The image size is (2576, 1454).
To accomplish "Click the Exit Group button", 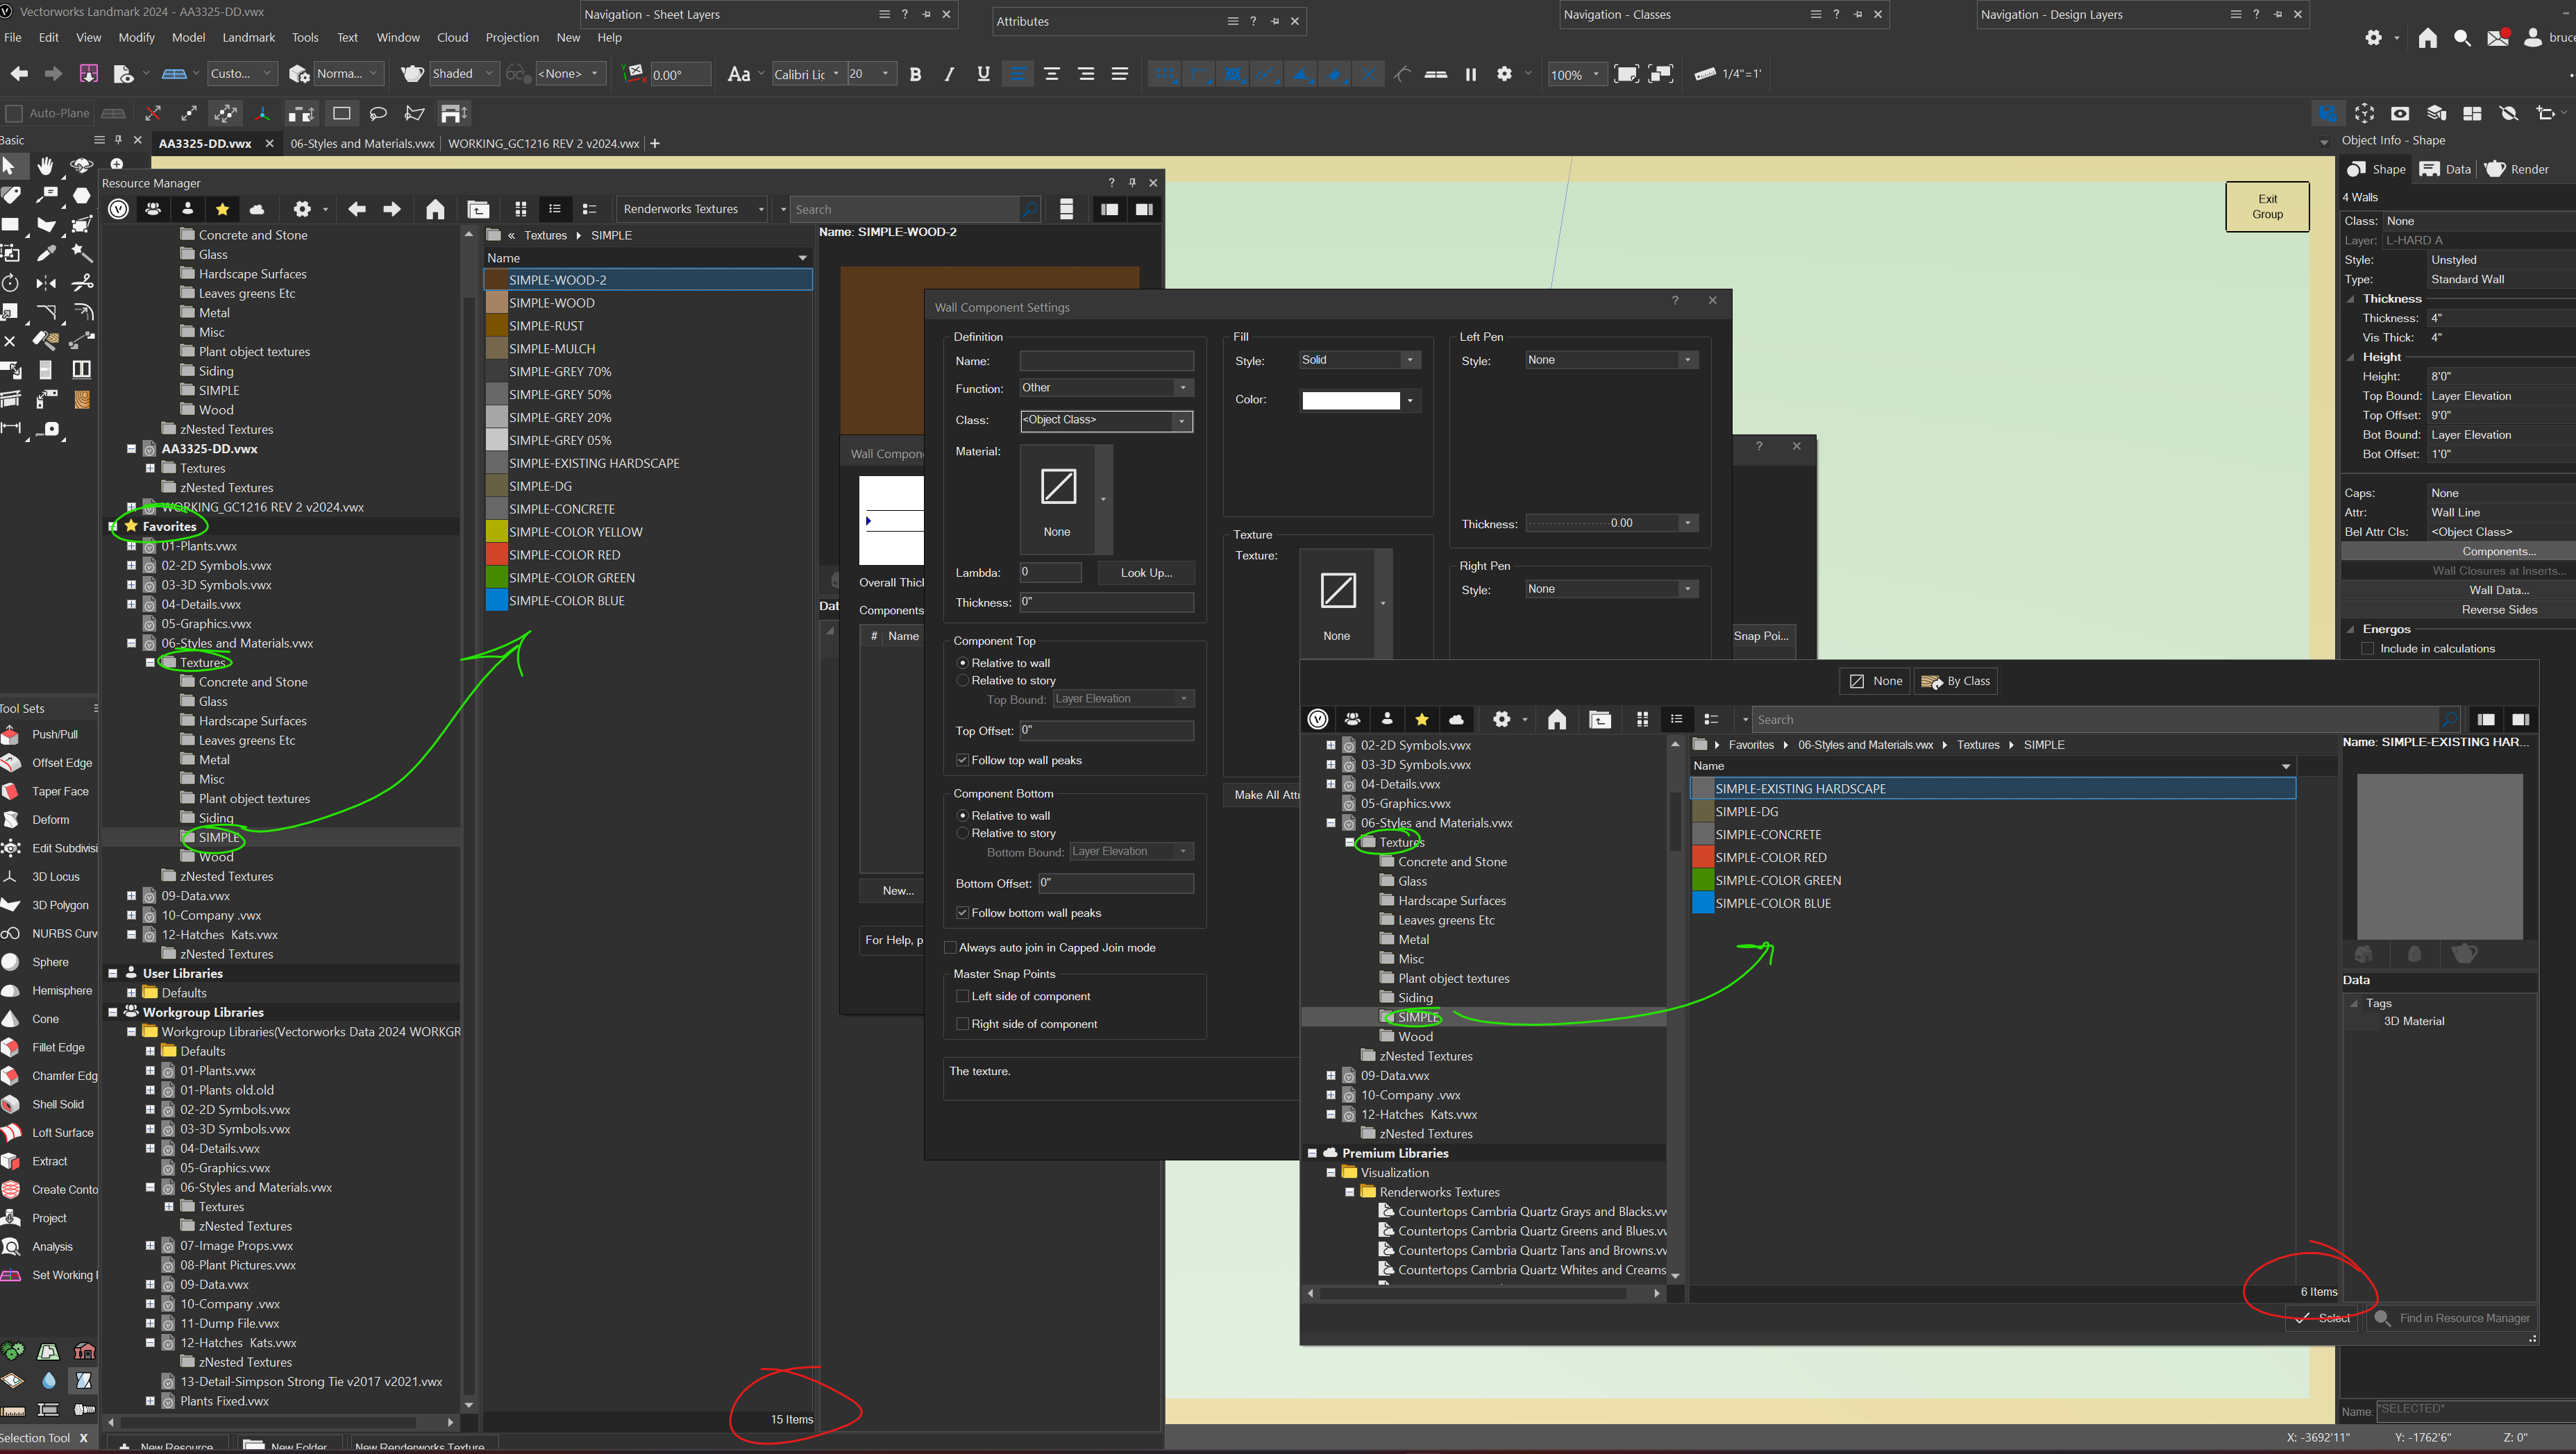I will (2267, 207).
